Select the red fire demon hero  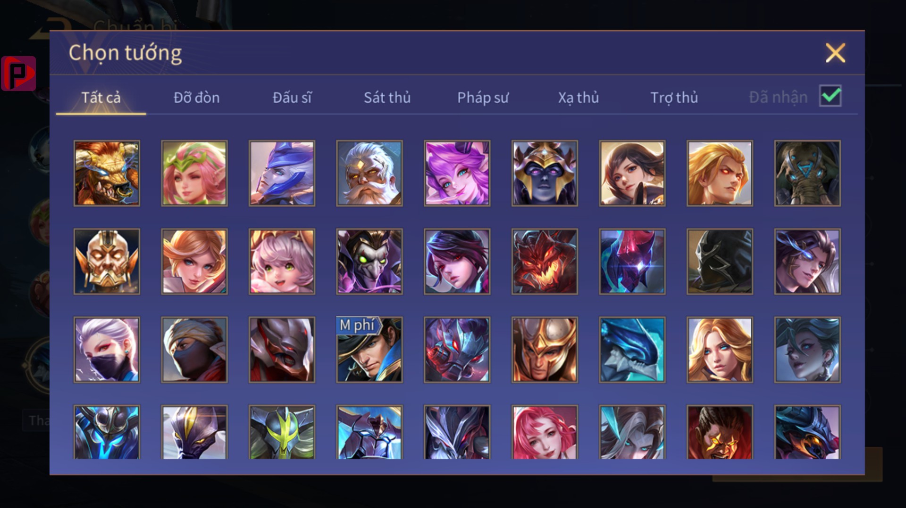(x=545, y=262)
